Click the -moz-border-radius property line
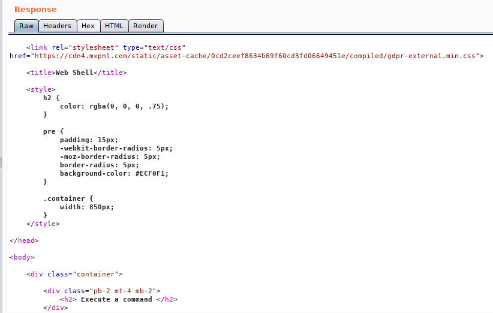The width and height of the screenshot is (493, 313). (110, 156)
